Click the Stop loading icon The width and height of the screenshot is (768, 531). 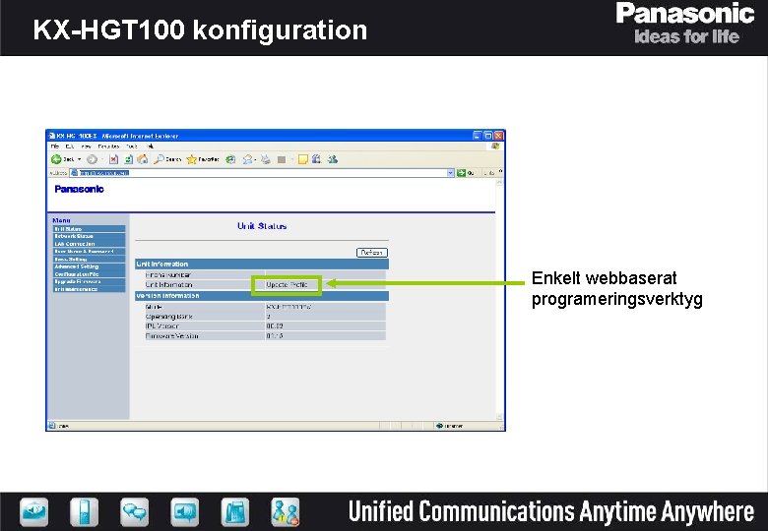tap(113, 159)
